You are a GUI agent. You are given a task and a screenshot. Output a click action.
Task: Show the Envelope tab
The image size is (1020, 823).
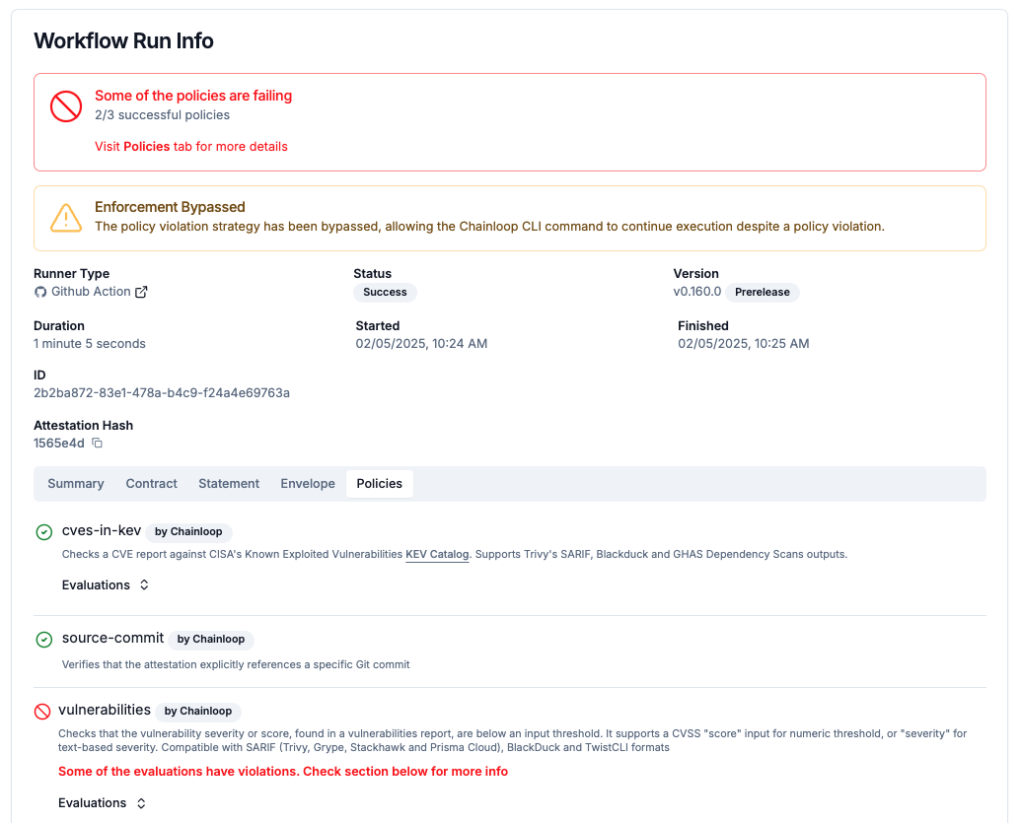click(x=308, y=484)
